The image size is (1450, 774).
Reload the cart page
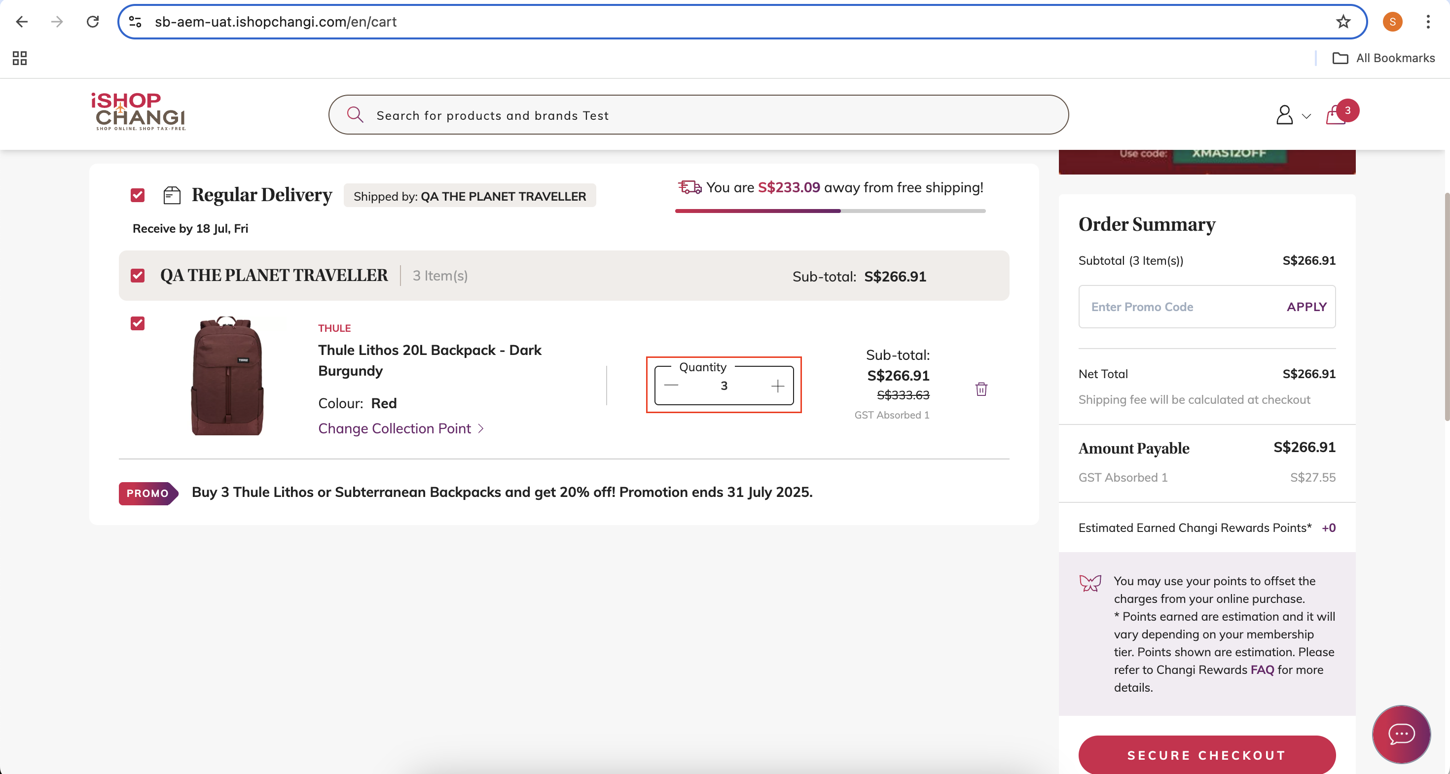[x=93, y=22]
